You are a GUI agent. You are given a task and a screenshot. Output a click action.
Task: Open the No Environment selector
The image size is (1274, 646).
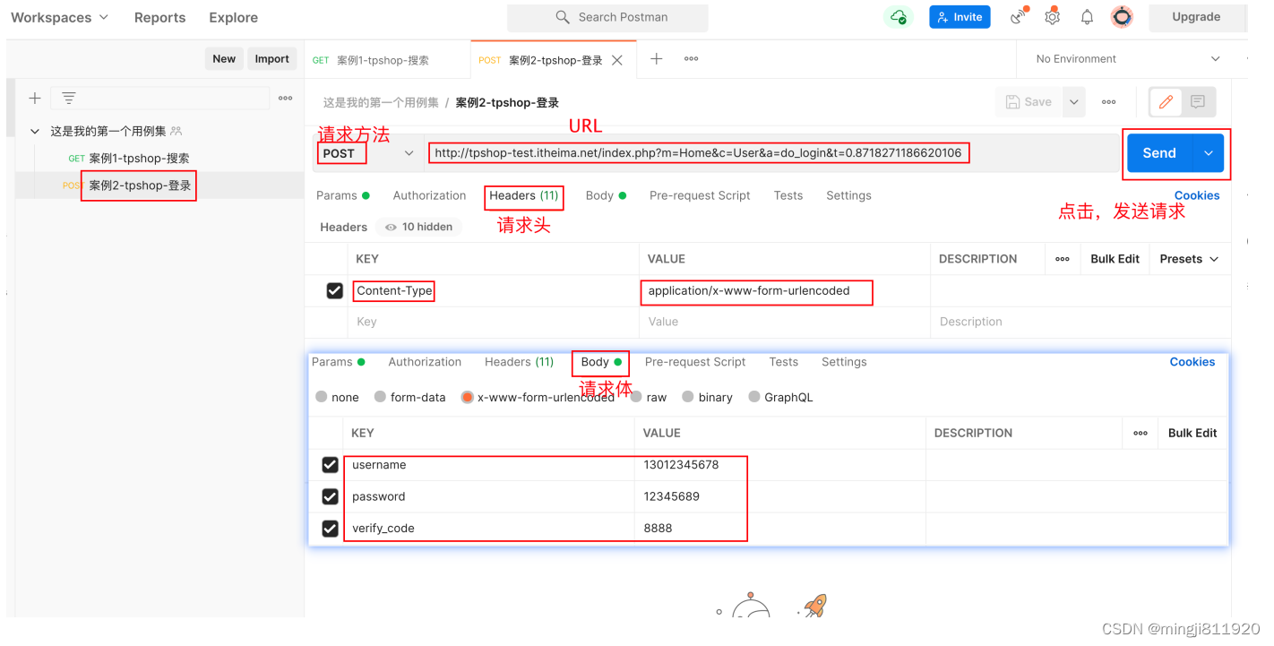coord(1127,59)
